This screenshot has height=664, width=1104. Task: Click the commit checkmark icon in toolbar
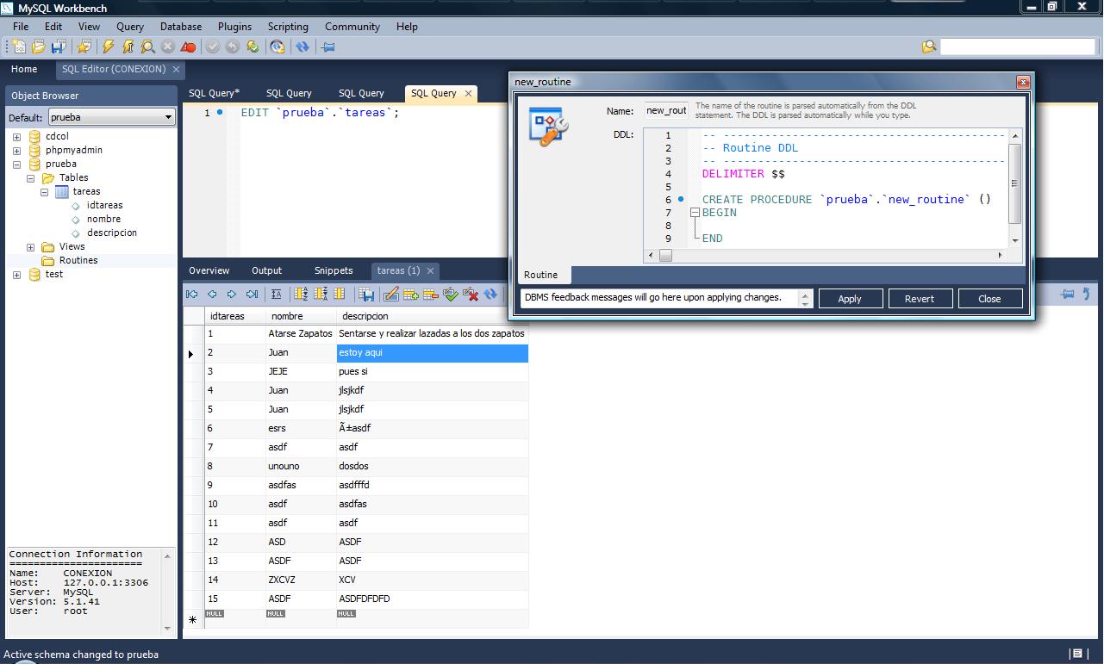click(212, 47)
